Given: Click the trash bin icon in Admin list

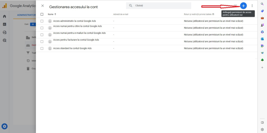Looking at the screenshot, I should click(x=28, y=69).
